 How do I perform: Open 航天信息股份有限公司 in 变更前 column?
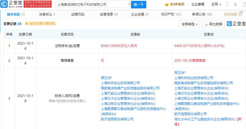click(117, 119)
